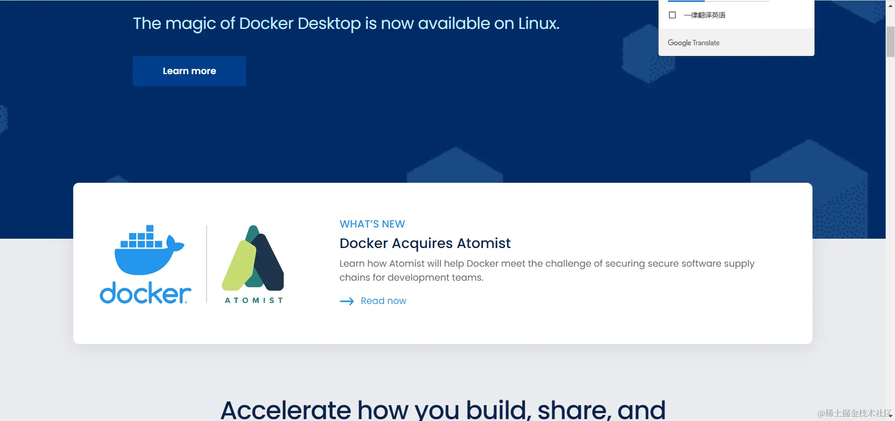
Task: Click the Docker whale logo
Action: (x=146, y=264)
